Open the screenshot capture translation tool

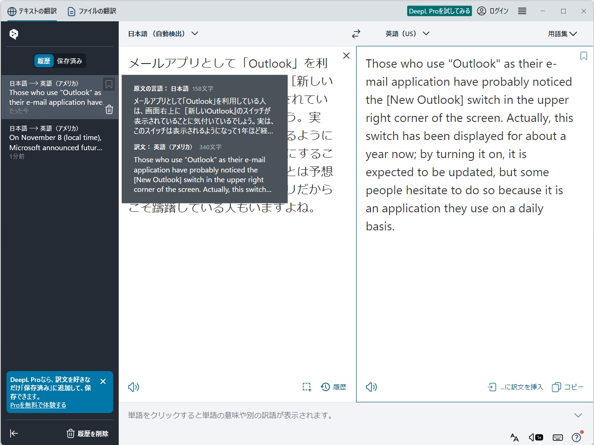pos(307,387)
